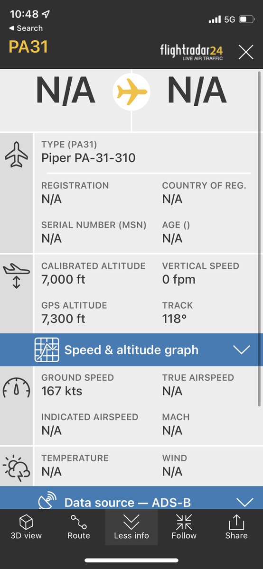Expand Speed & altitude graph chevron

click(x=242, y=350)
